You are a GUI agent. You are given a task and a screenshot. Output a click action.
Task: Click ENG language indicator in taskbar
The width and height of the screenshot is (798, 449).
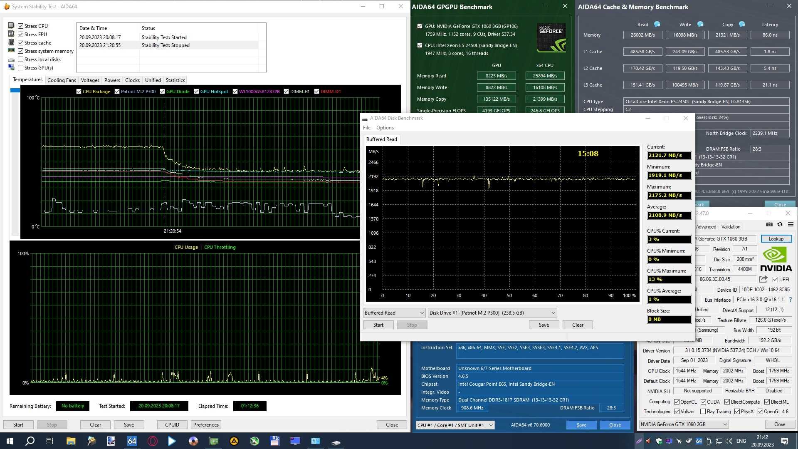tap(741, 441)
